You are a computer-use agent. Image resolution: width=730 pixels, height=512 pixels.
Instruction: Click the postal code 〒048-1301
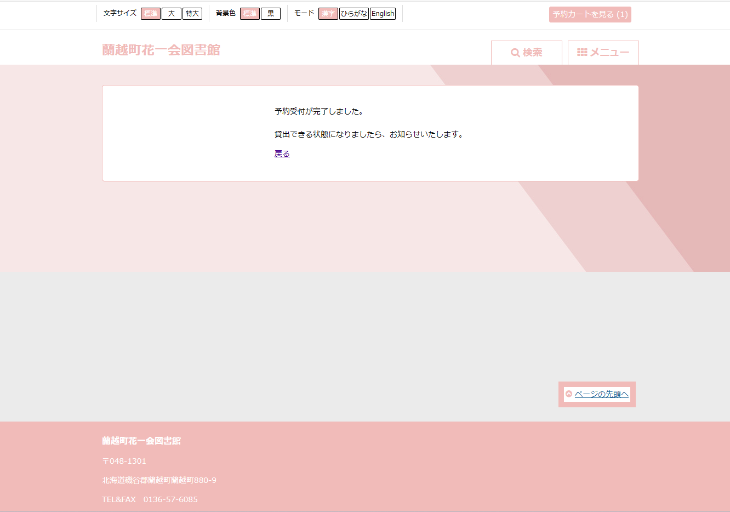[x=124, y=461]
